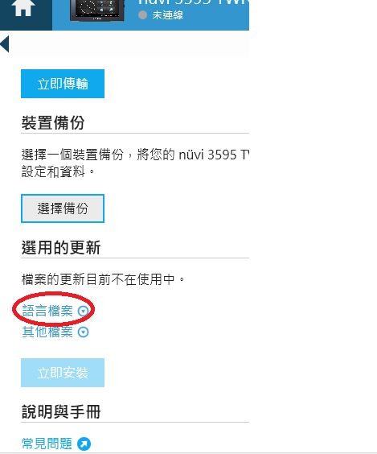Click the gray 未連線 status dot
377x454 pixels.
tap(142, 15)
